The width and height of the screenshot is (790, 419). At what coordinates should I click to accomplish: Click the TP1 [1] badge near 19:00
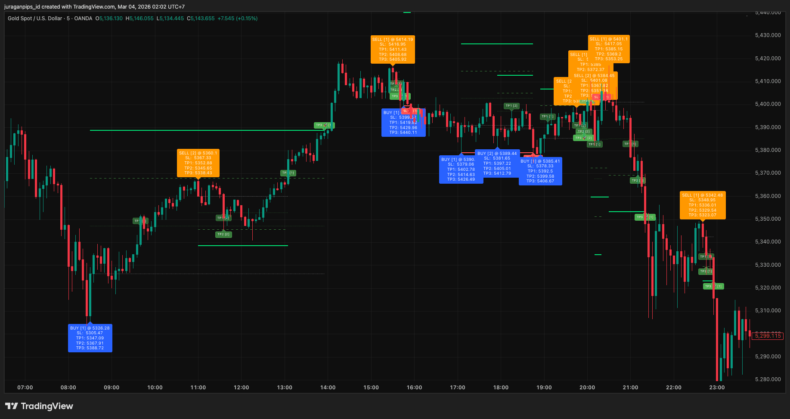(547, 116)
